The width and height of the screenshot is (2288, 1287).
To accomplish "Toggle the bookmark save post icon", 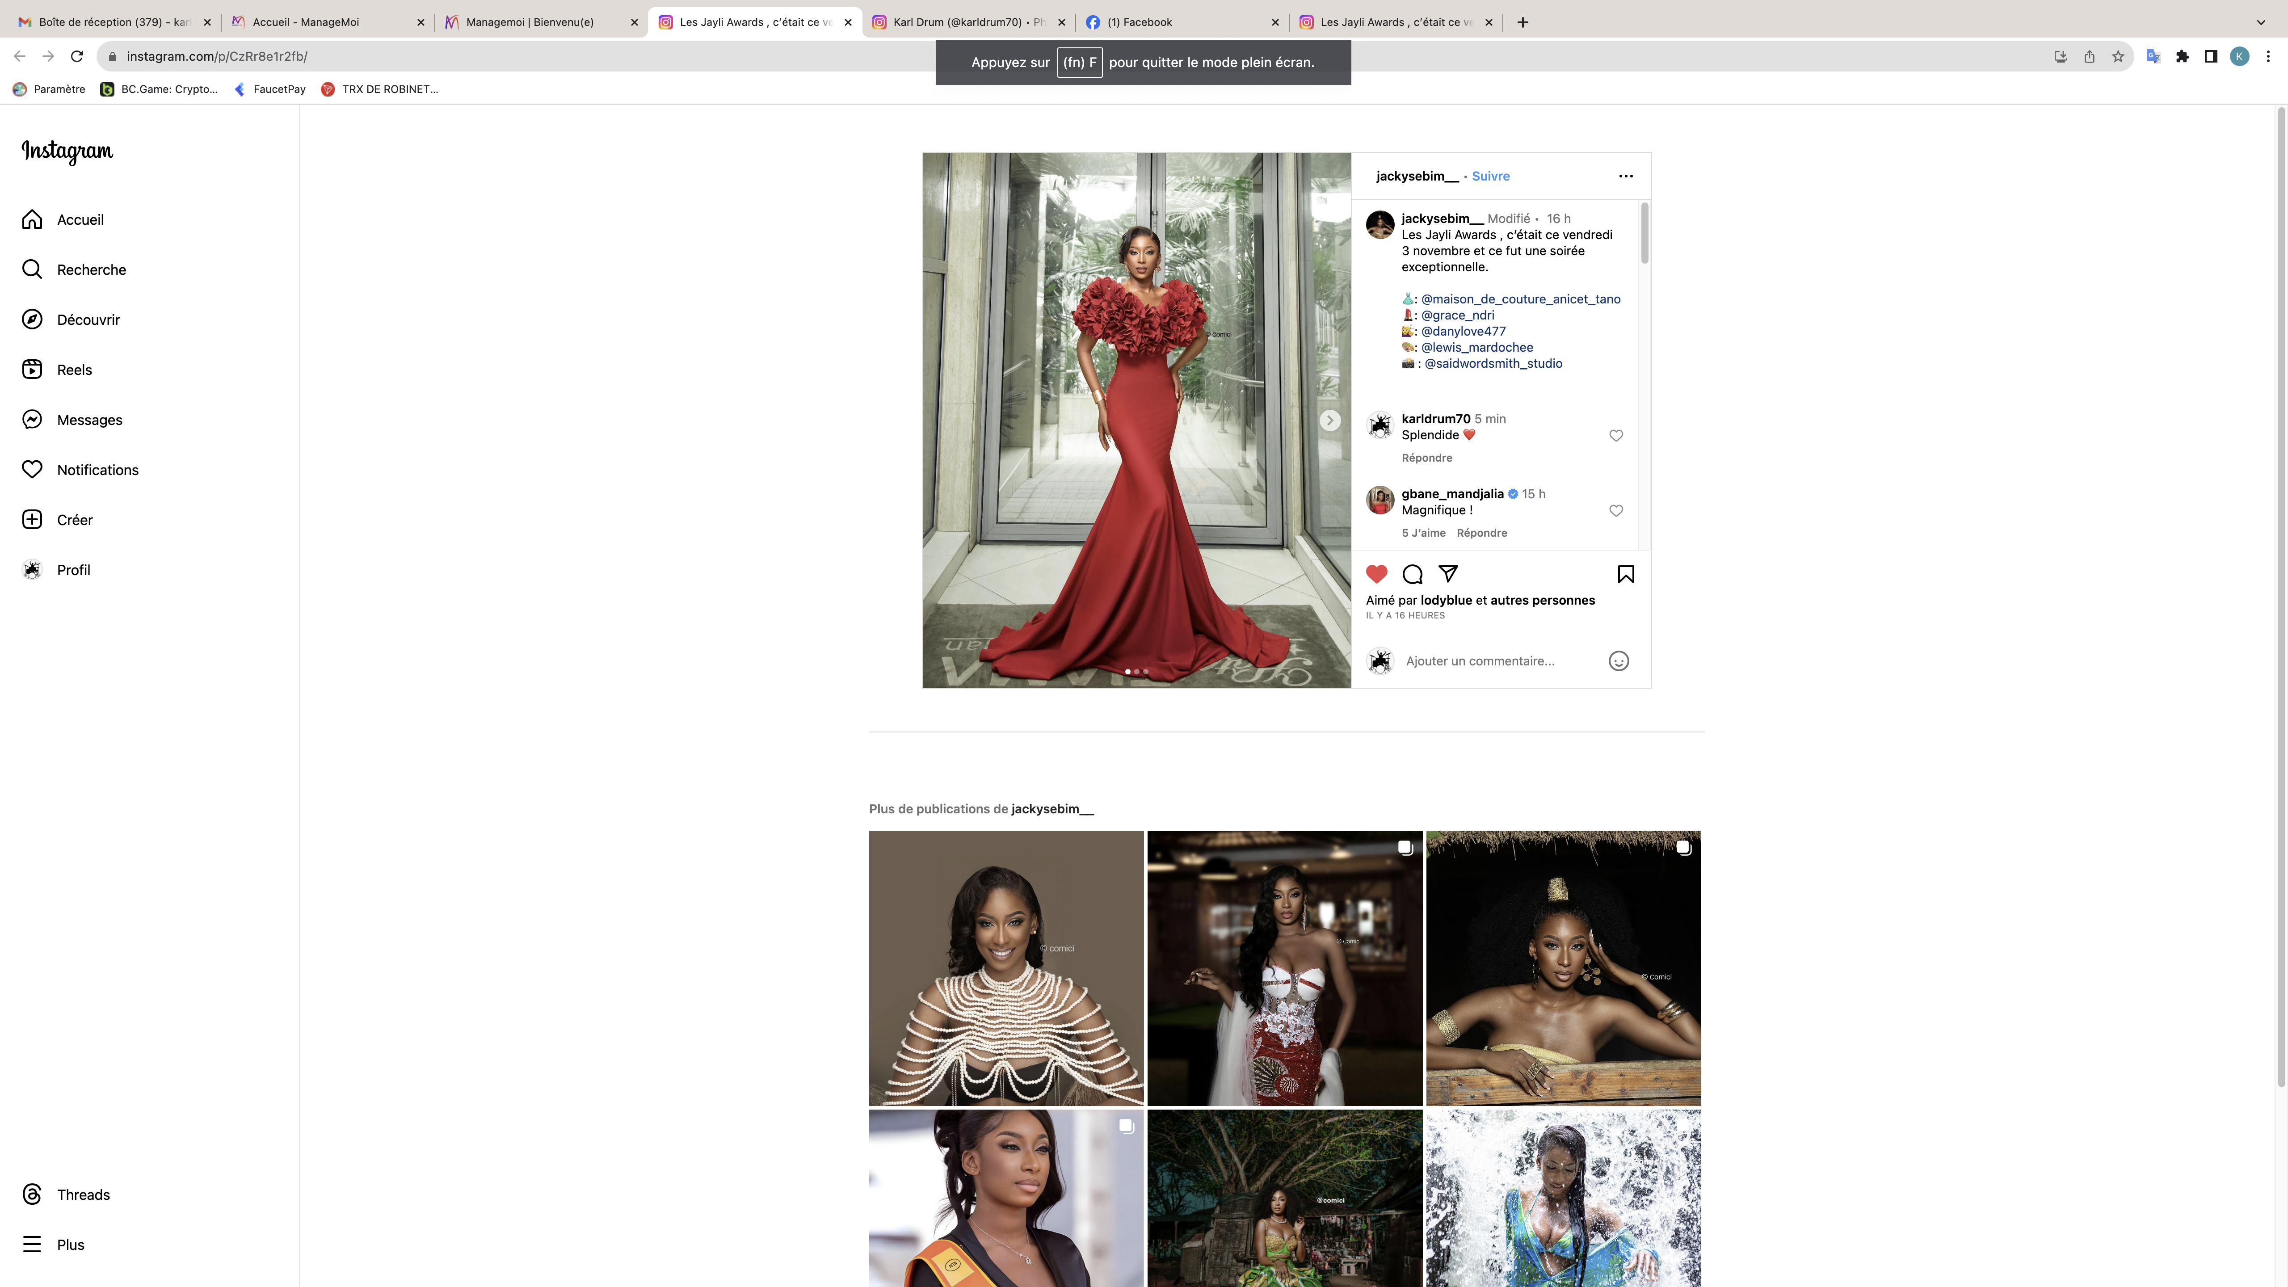I will coord(1625,574).
